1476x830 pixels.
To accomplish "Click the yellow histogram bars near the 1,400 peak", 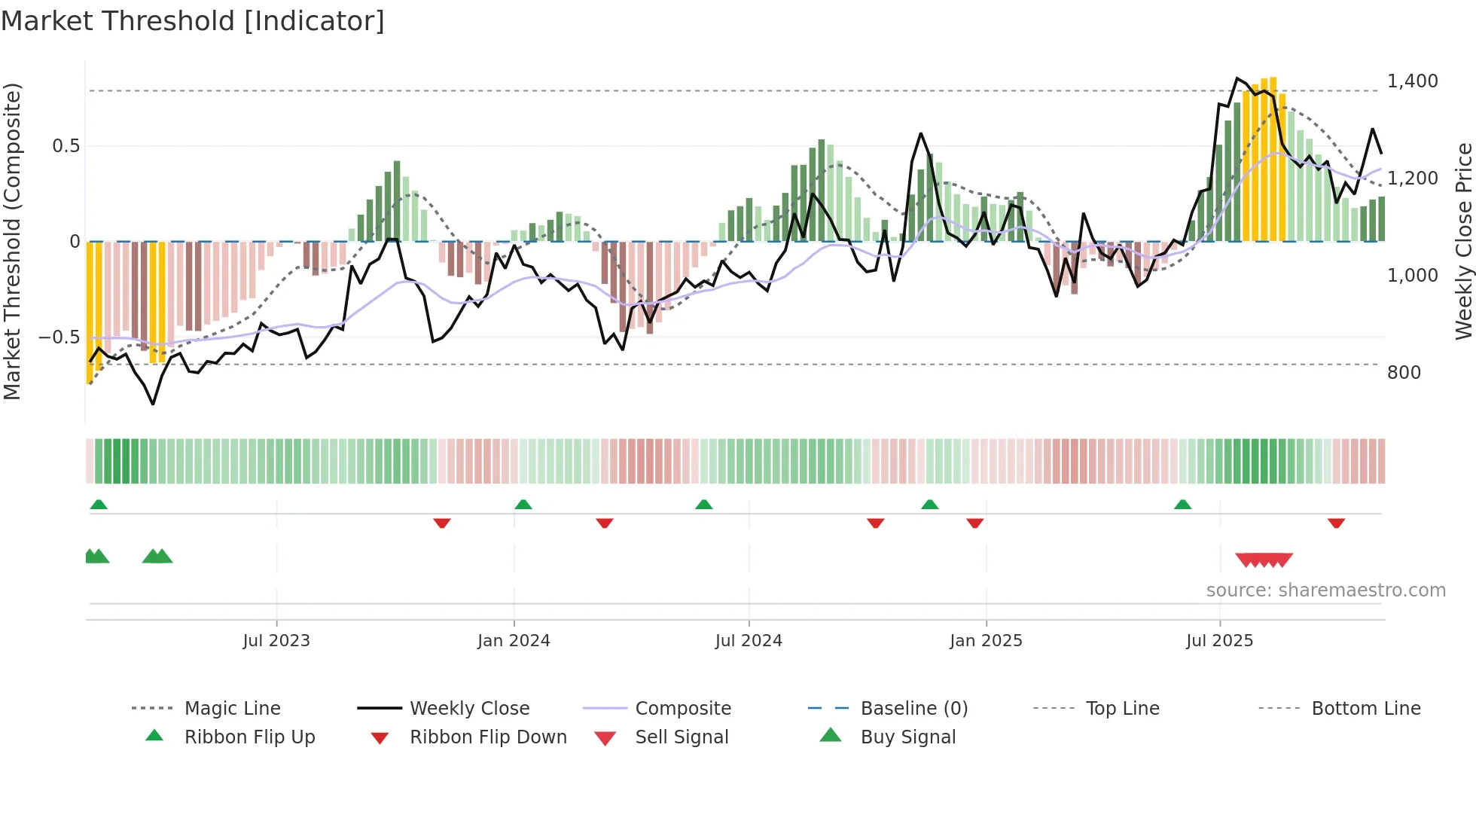I will click(1264, 158).
